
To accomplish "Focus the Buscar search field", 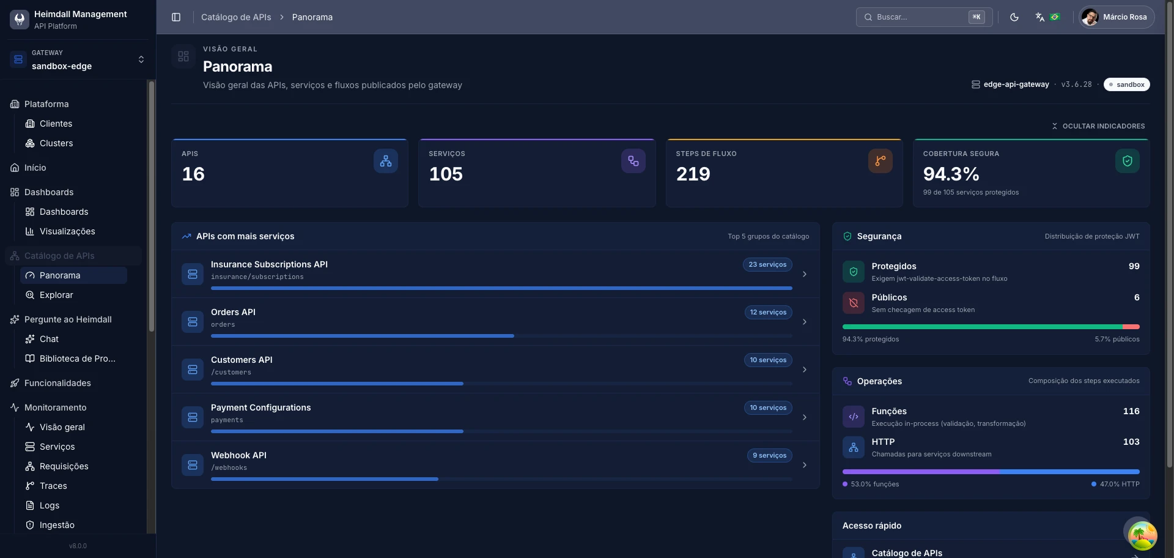I will [x=924, y=17].
